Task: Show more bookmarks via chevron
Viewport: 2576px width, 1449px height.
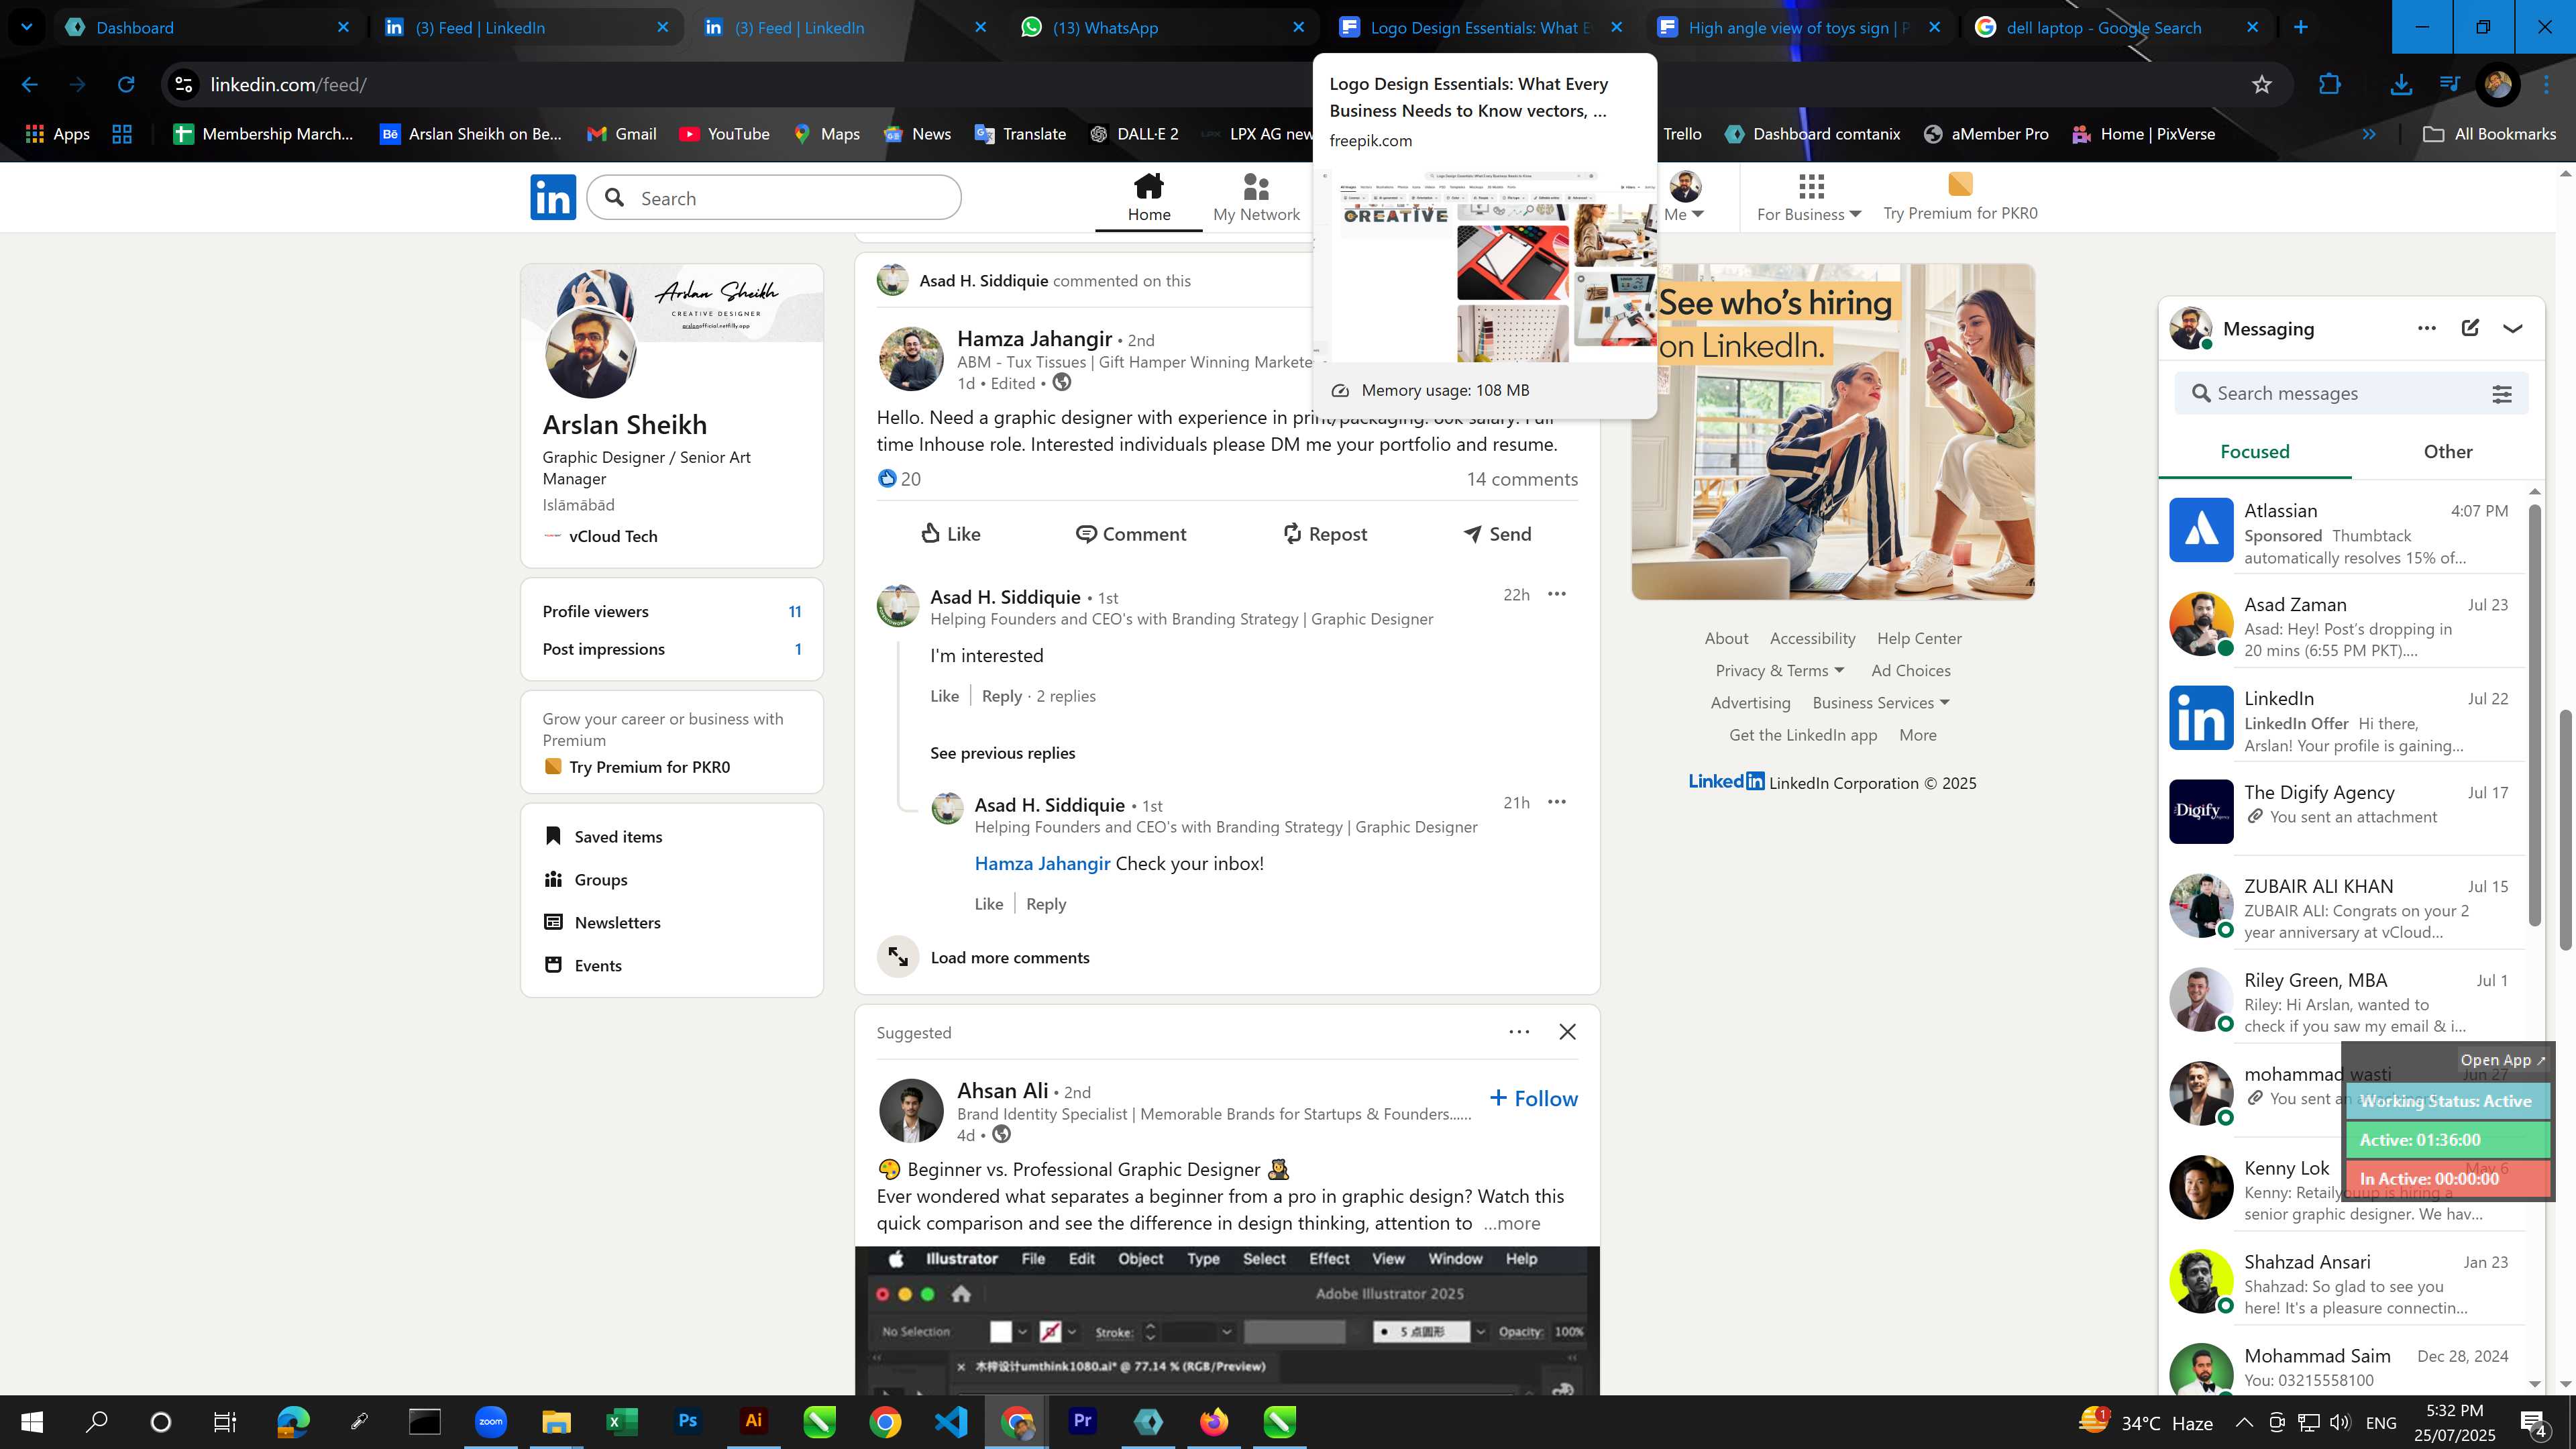Action: tap(2369, 134)
